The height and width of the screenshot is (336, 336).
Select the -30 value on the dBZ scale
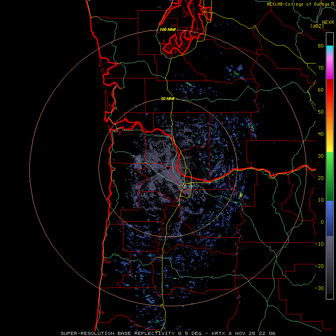[319, 288]
